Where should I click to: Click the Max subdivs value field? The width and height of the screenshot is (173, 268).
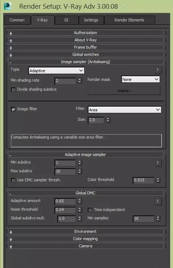point(65,172)
